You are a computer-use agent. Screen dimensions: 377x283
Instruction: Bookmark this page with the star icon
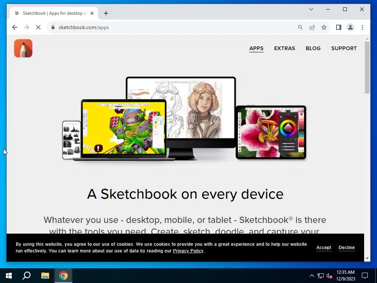point(324,27)
